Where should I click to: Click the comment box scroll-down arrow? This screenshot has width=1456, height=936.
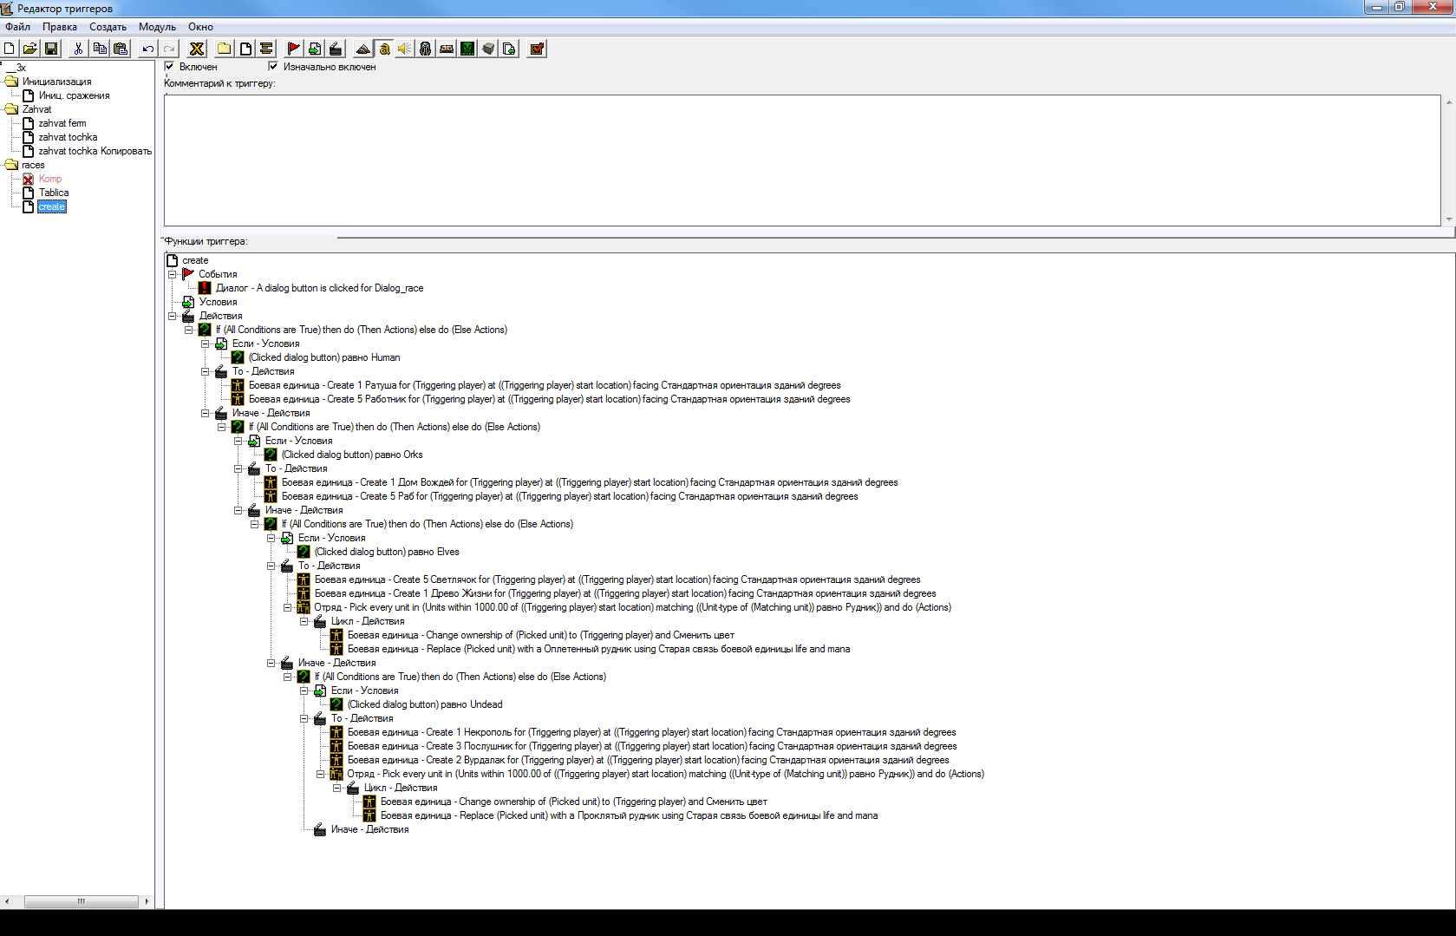pyautogui.click(x=1448, y=219)
